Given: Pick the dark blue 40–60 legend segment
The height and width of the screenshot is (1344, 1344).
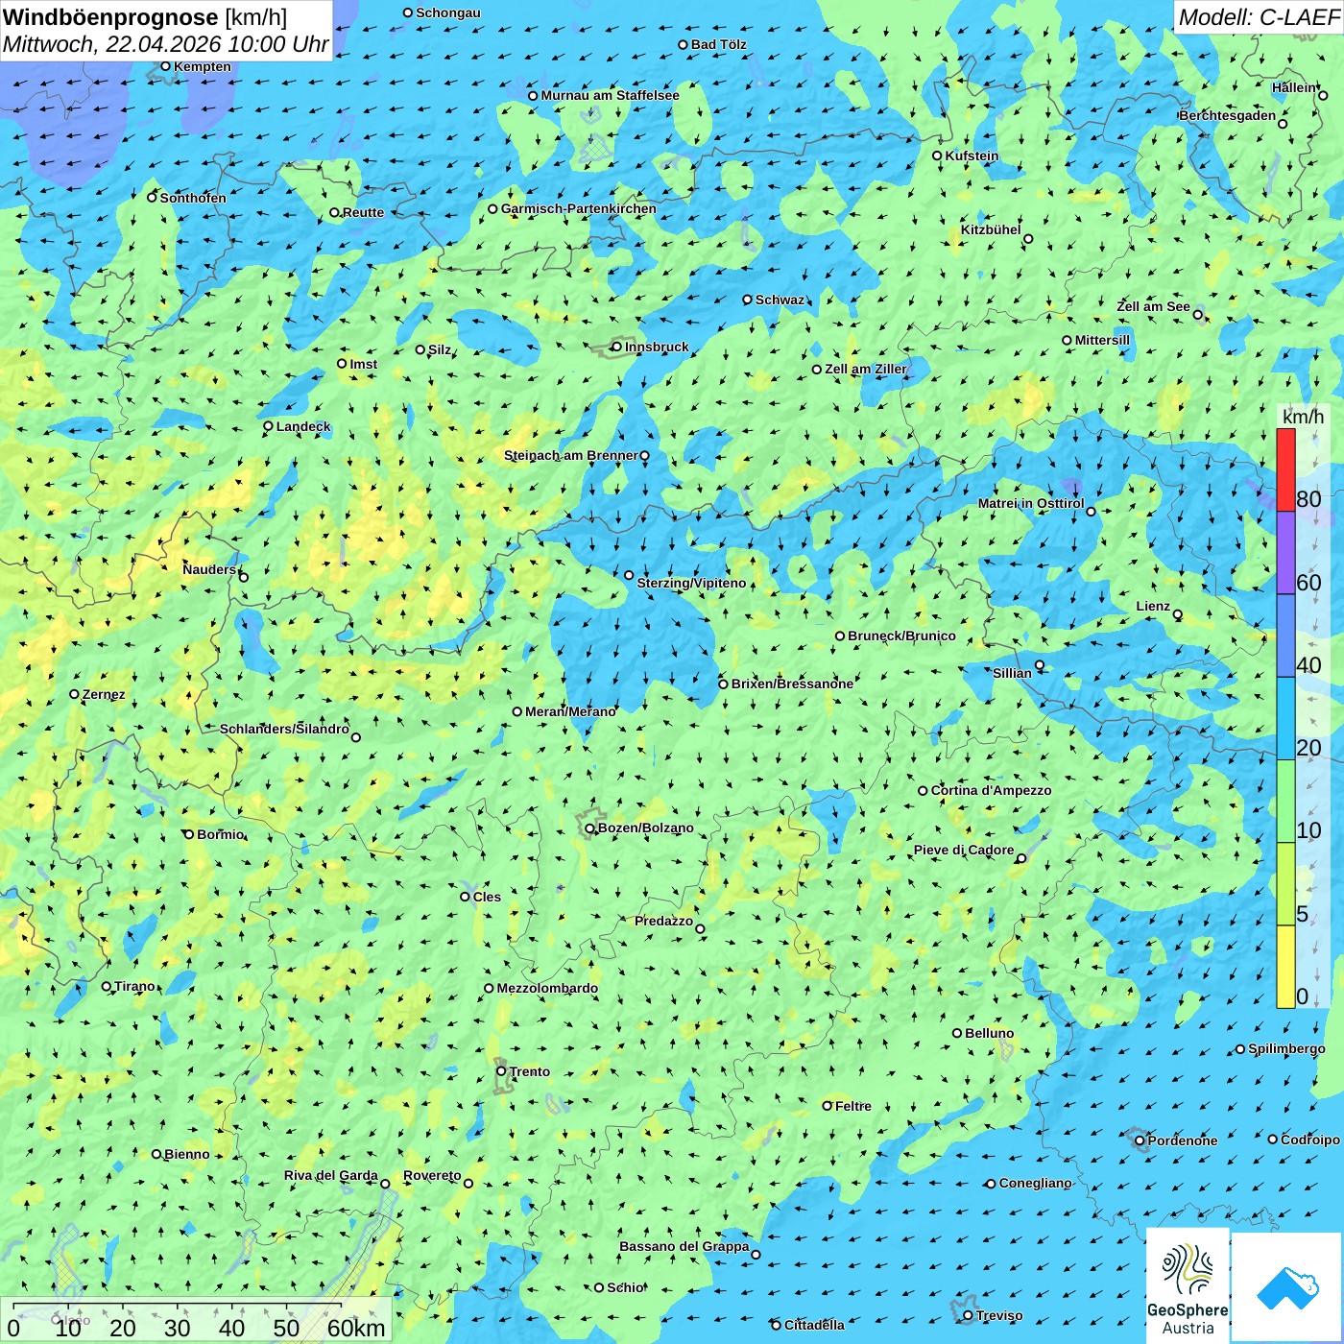Looking at the screenshot, I should pos(1285,636).
